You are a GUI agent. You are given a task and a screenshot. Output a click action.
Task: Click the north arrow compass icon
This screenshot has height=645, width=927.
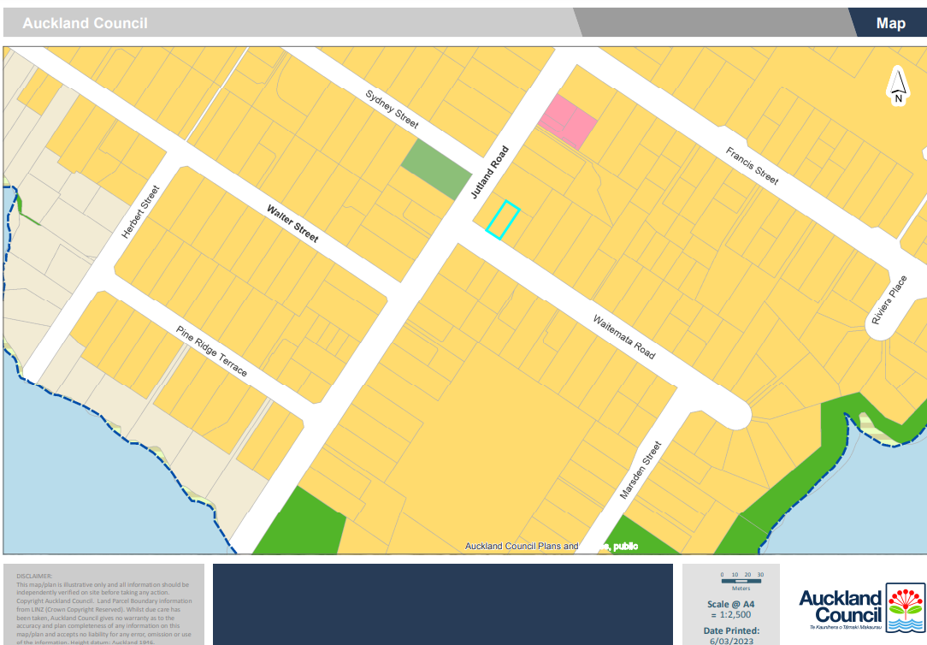pos(898,86)
